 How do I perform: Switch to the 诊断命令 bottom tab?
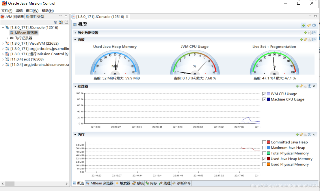182,183
